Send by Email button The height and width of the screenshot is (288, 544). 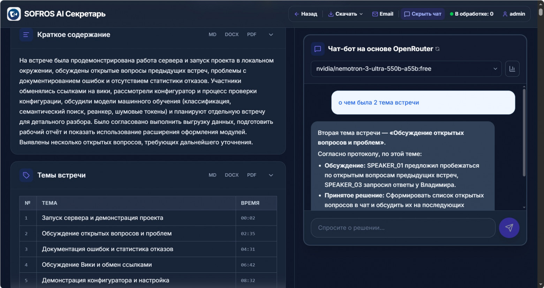(x=383, y=14)
